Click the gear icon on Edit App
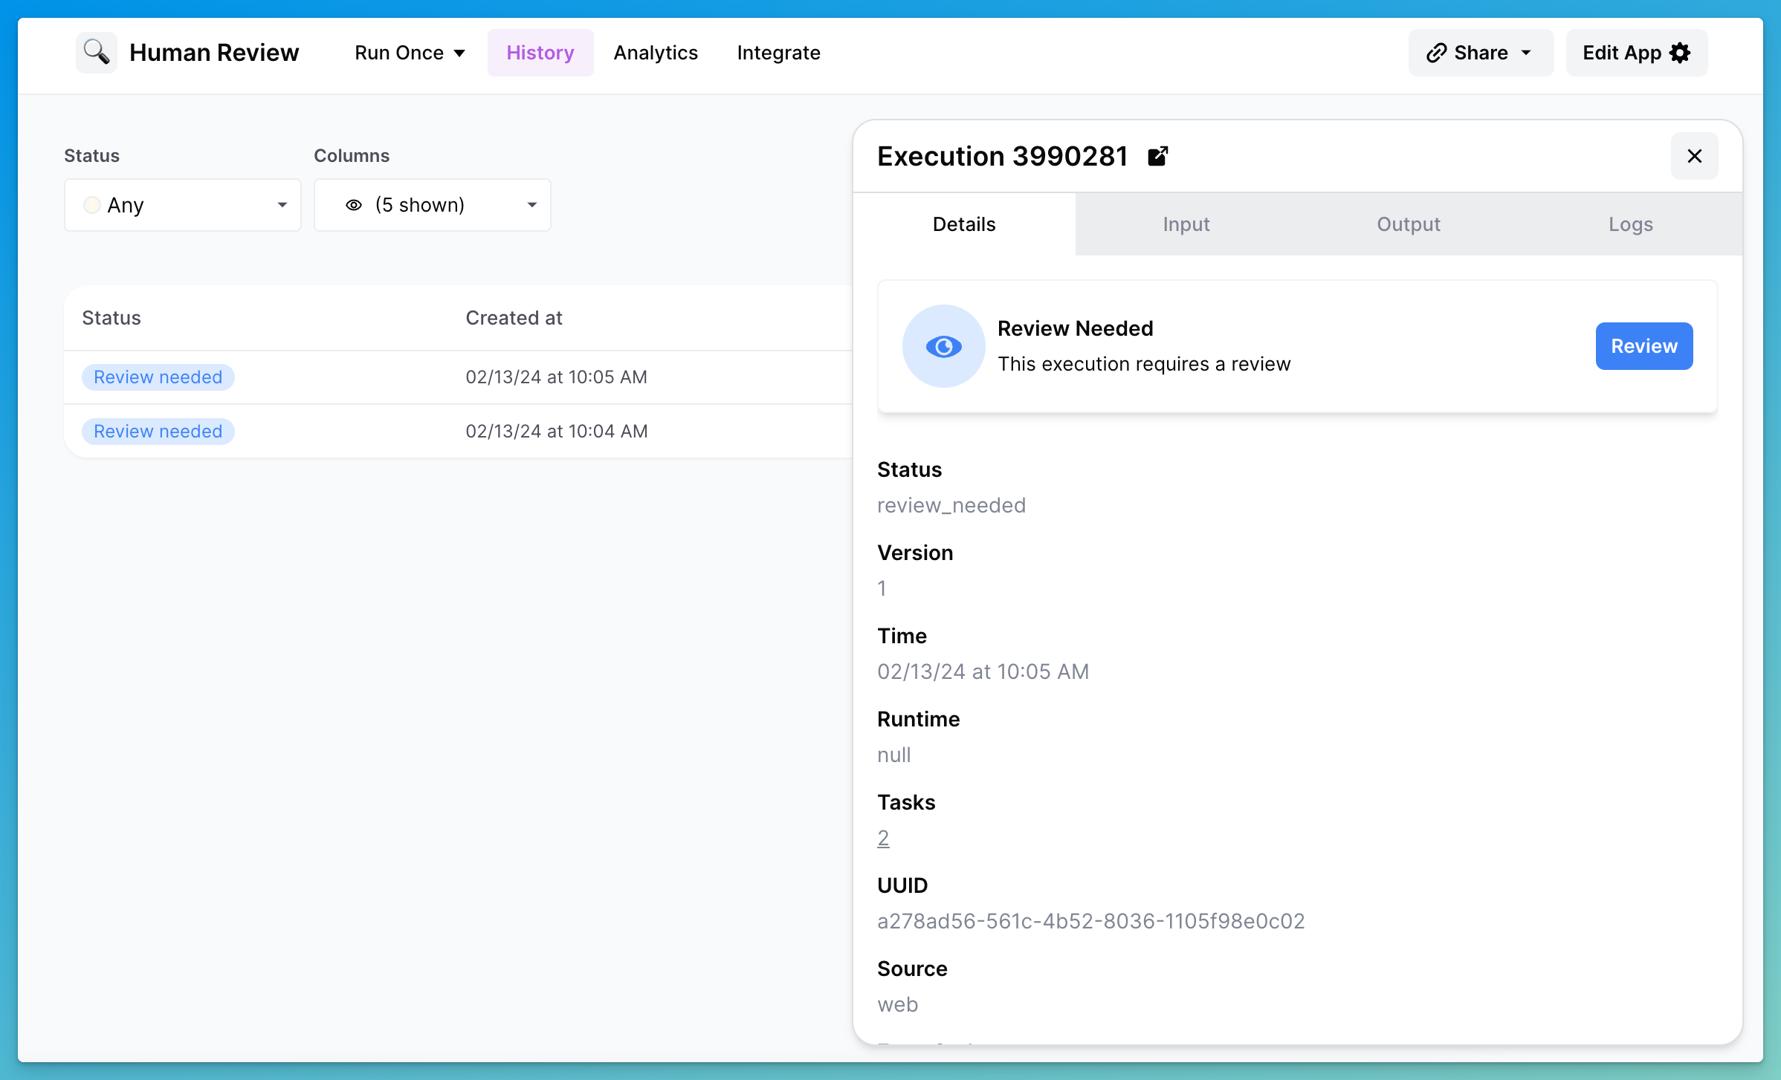 (1681, 53)
